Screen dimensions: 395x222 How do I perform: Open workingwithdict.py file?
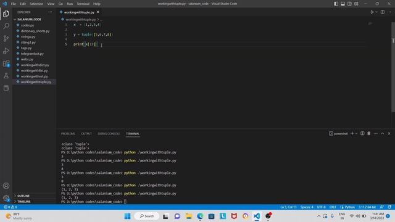tap(35, 65)
